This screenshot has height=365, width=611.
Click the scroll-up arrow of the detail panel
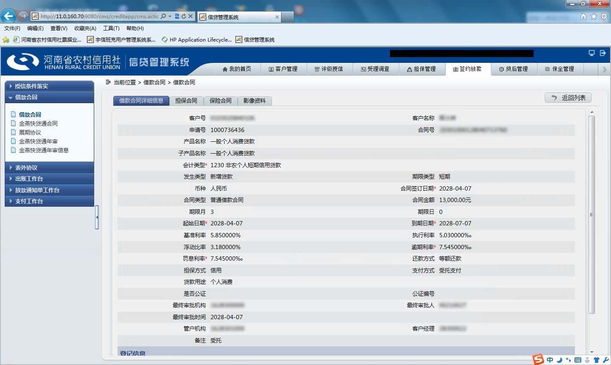(x=592, y=112)
